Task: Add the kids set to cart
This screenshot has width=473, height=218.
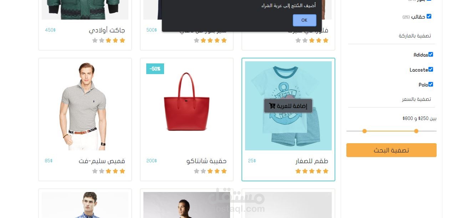Action: pyautogui.click(x=288, y=106)
